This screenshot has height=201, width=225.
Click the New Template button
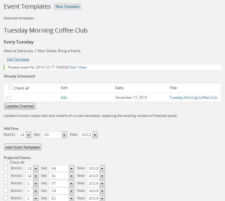tap(67, 7)
